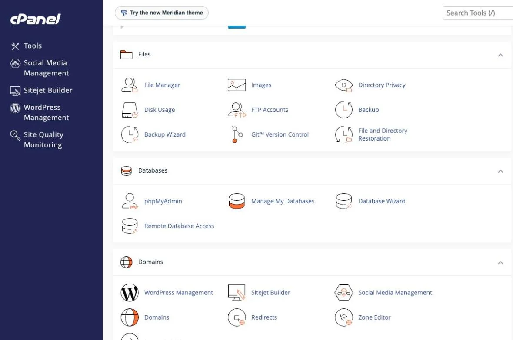
Task: Click the Disk Usage drive icon
Action: pyautogui.click(x=130, y=110)
